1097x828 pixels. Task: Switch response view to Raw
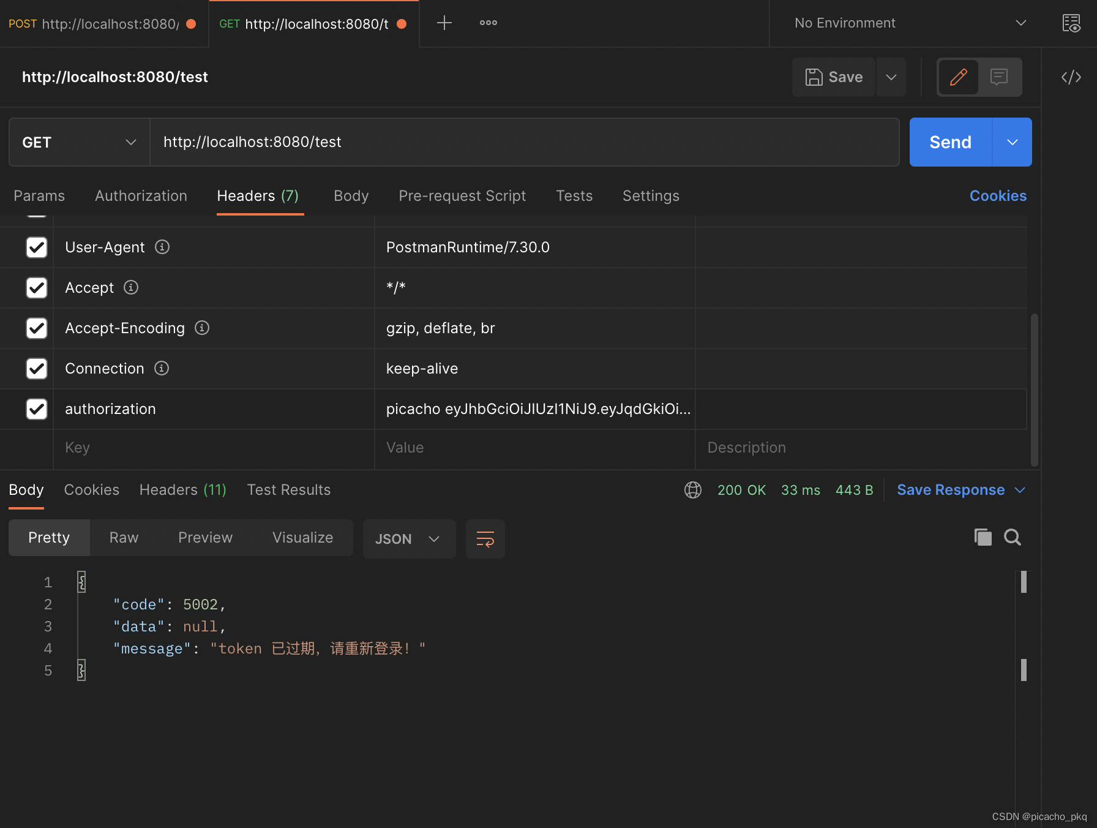pos(124,538)
